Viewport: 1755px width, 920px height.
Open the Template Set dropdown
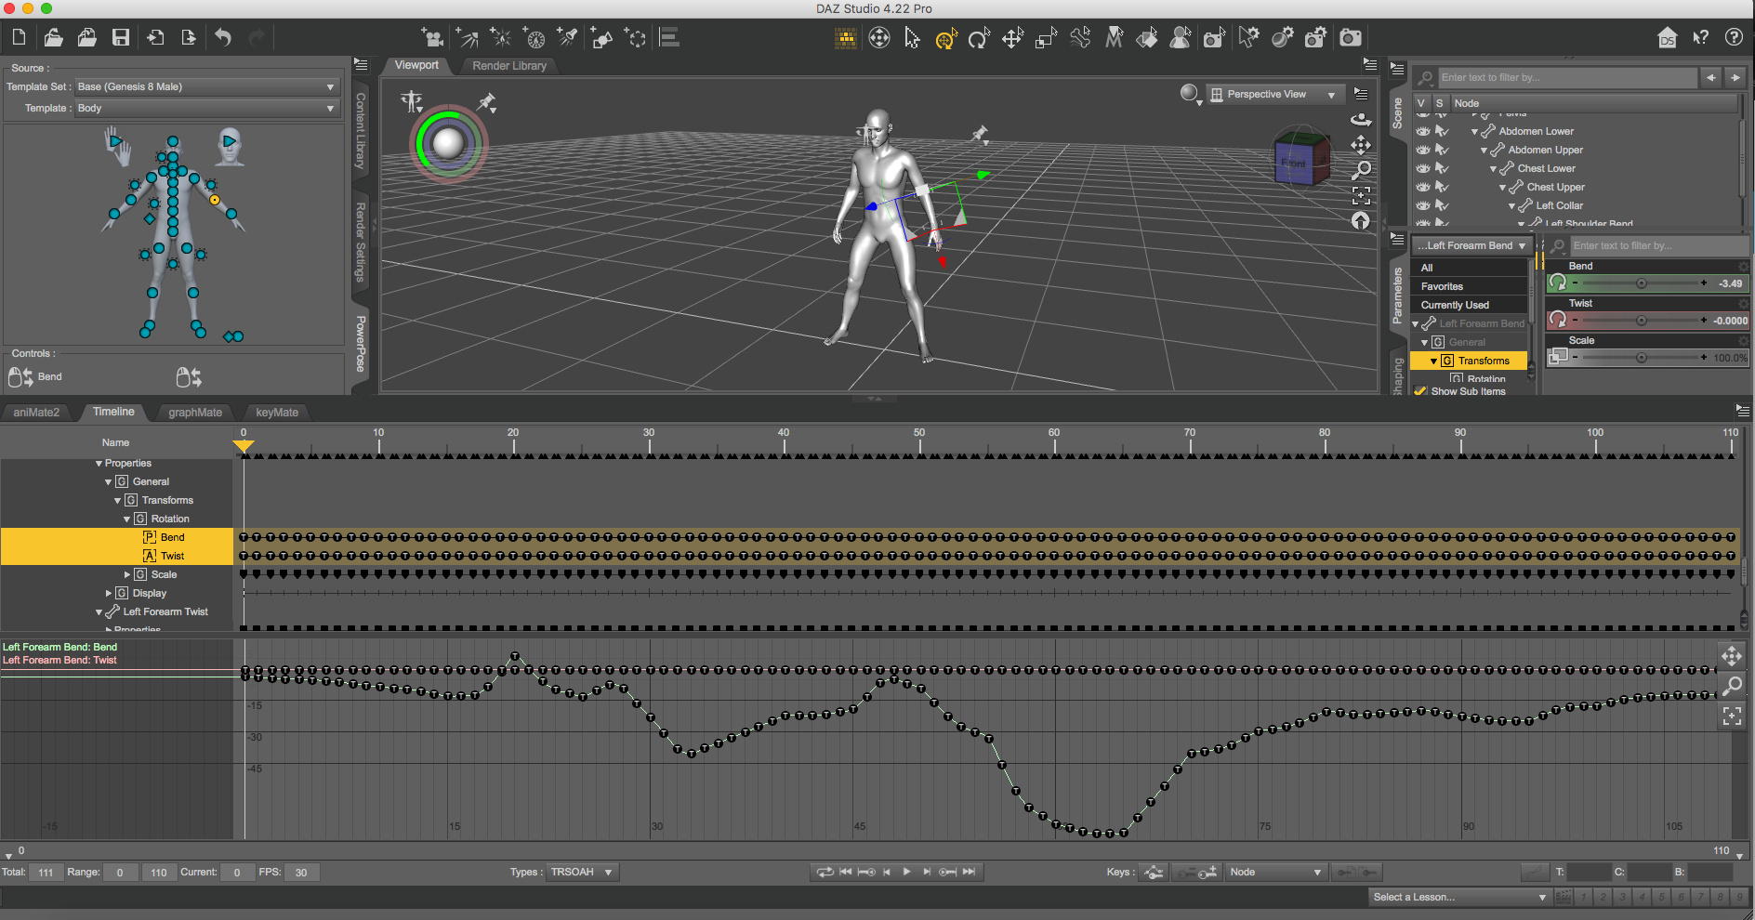tap(206, 86)
